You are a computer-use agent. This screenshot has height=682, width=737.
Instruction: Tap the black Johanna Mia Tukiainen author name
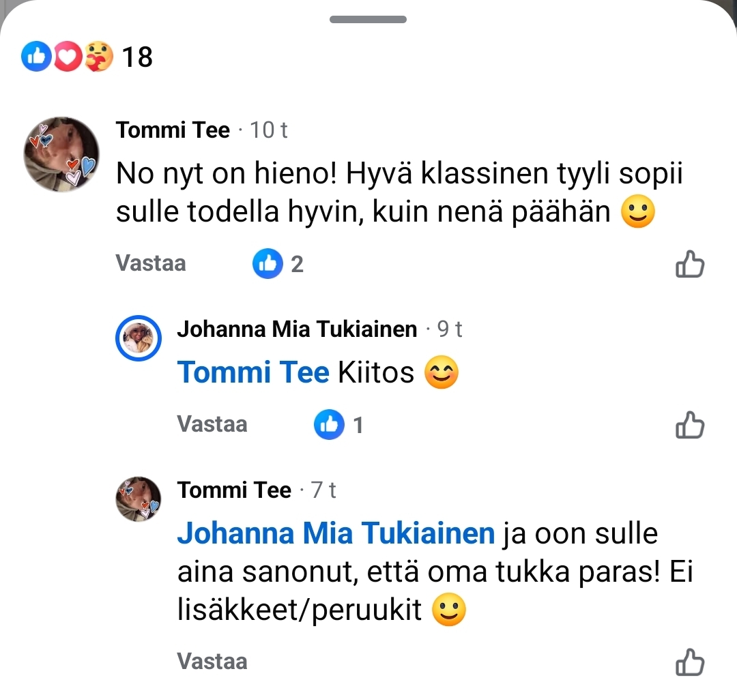tap(296, 330)
